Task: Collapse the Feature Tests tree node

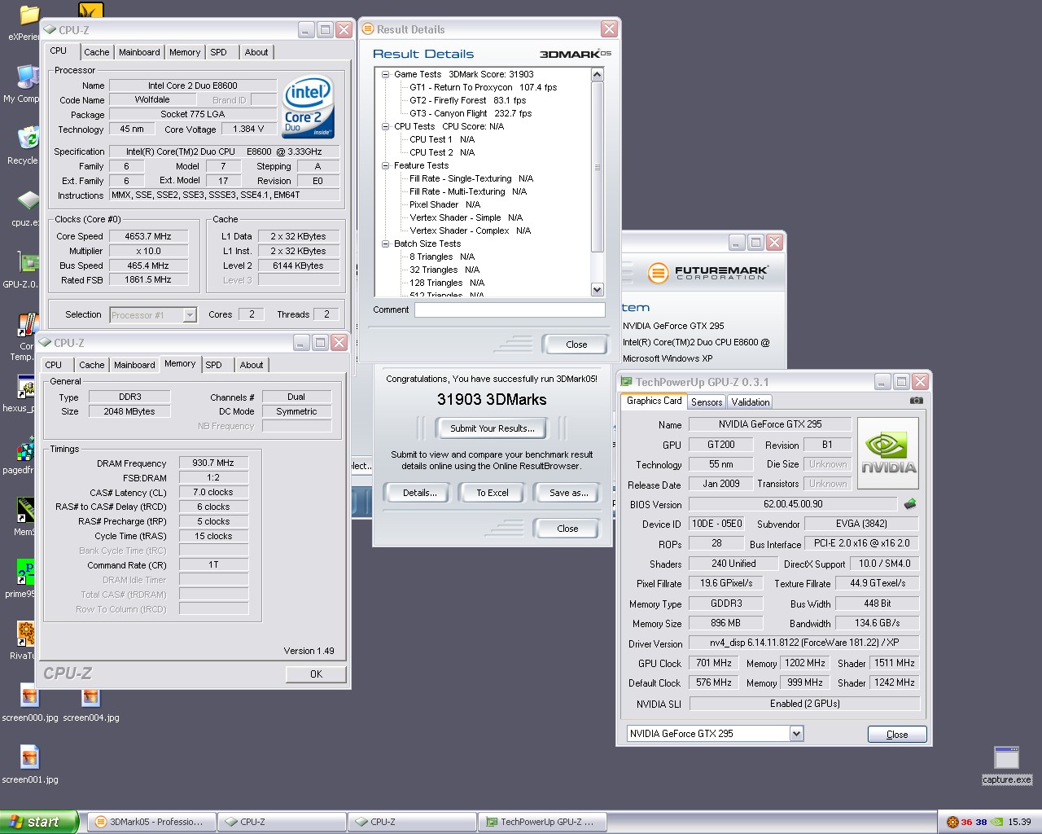Action: [x=386, y=165]
